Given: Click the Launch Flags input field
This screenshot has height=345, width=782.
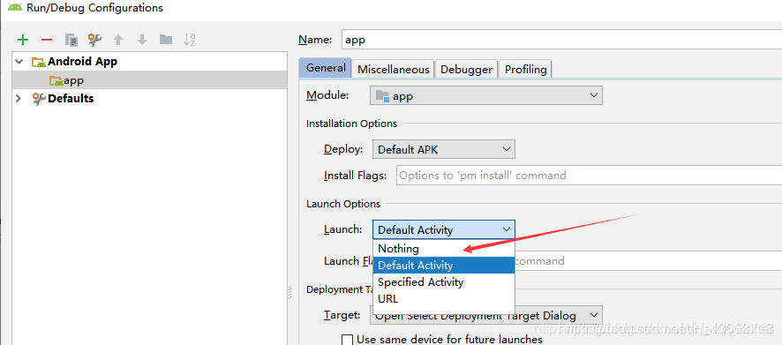Looking at the screenshot, I should point(649,261).
